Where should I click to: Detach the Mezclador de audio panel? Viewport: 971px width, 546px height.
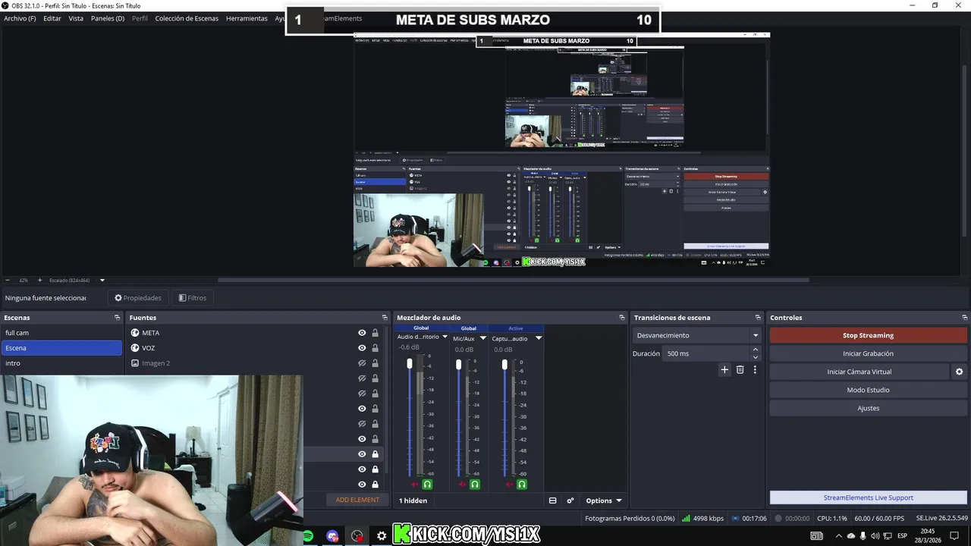tap(622, 318)
